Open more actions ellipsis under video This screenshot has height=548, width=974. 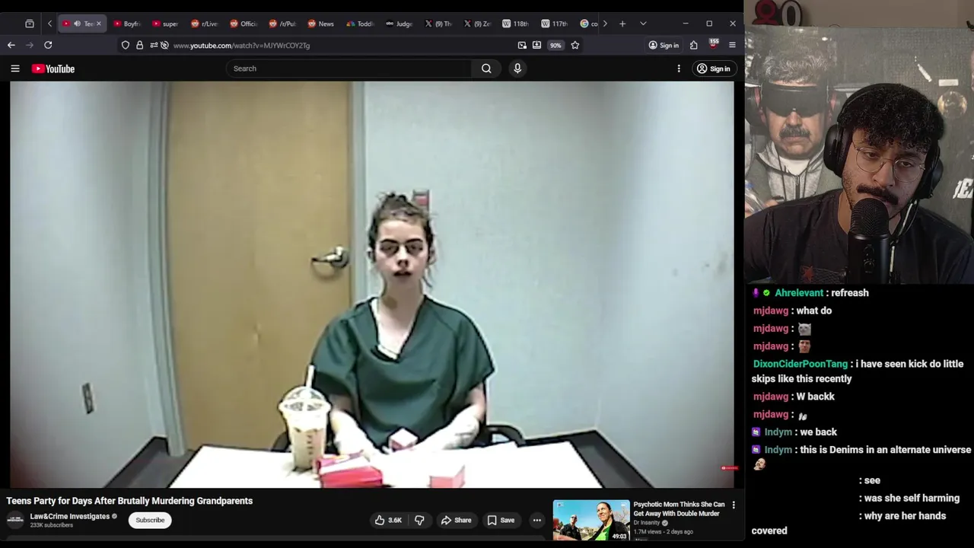pos(537,520)
